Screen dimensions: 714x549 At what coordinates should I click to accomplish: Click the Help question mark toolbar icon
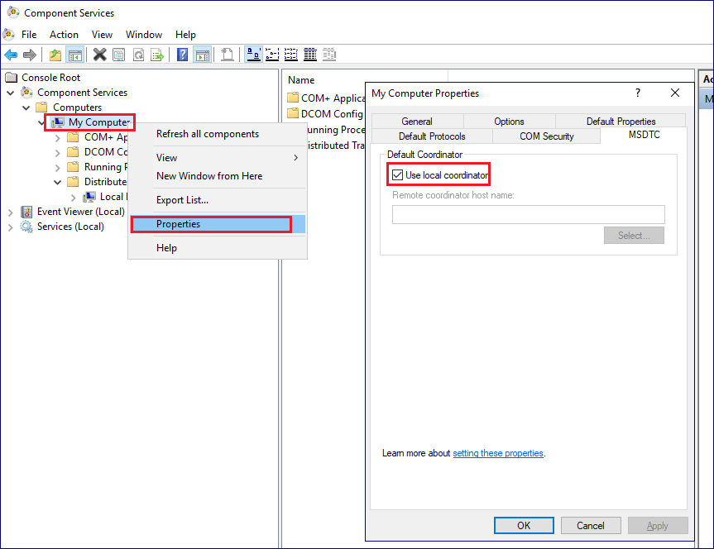(181, 55)
